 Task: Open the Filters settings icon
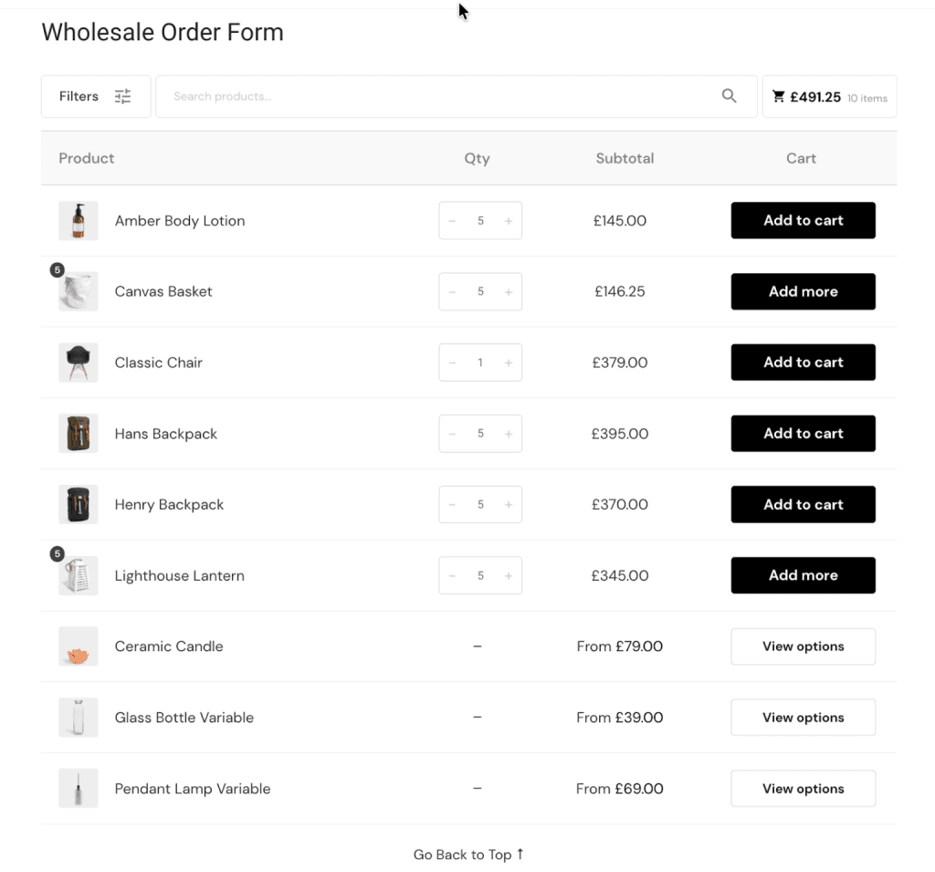122,96
